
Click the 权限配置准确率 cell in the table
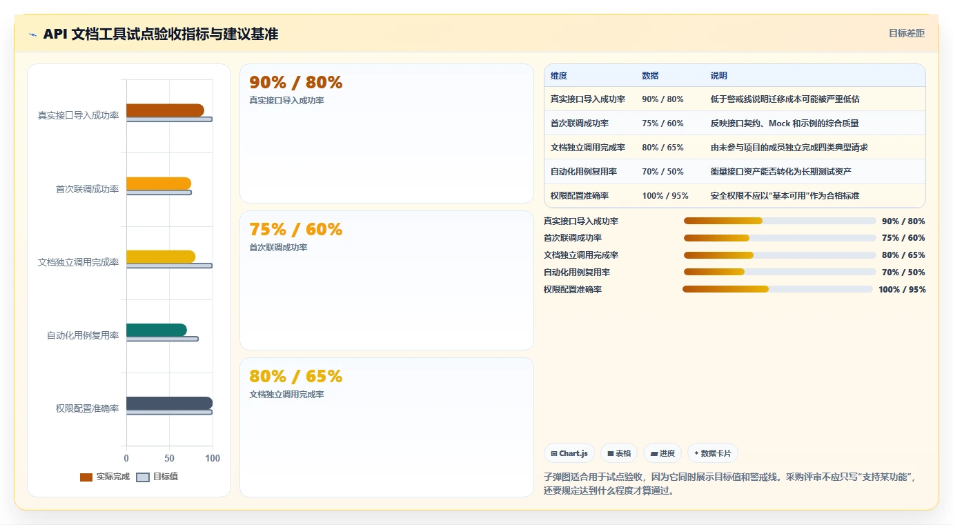coord(580,196)
